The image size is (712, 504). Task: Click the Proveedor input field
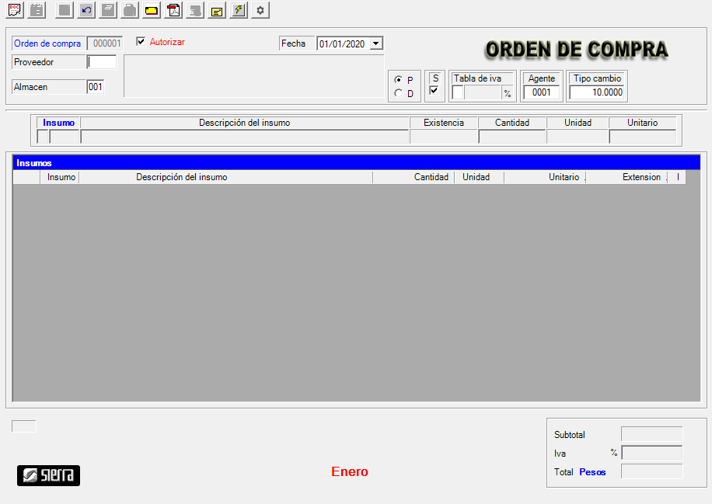click(101, 62)
